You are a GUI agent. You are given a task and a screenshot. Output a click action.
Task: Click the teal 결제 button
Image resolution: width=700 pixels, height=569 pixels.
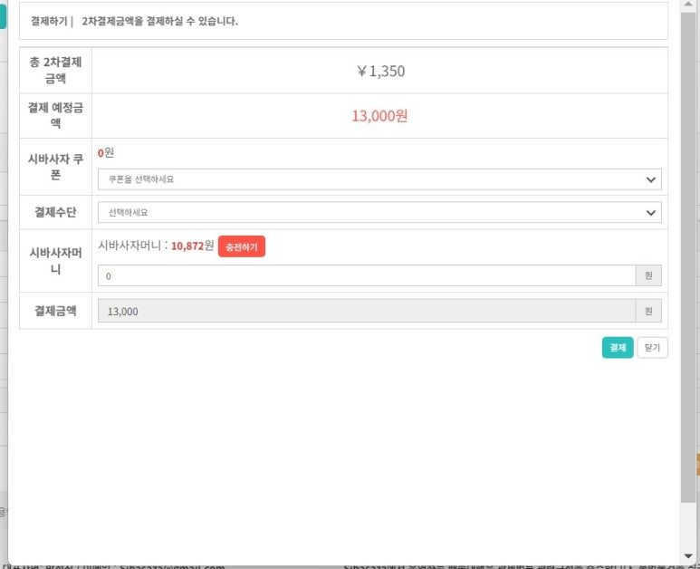[618, 348]
